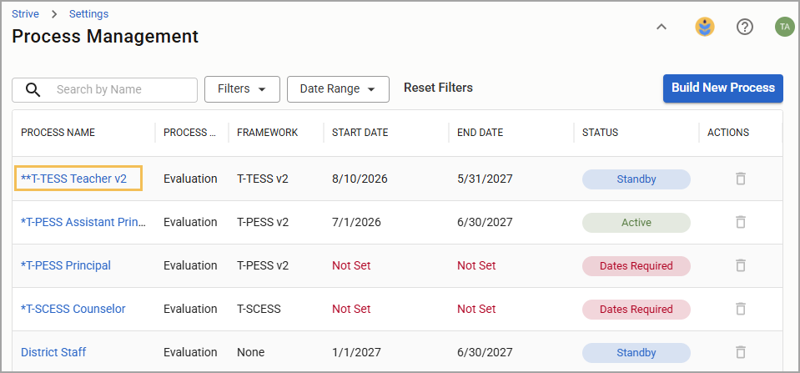This screenshot has height=373, width=800.
Task: Click Reset Filters
Action: tap(438, 88)
